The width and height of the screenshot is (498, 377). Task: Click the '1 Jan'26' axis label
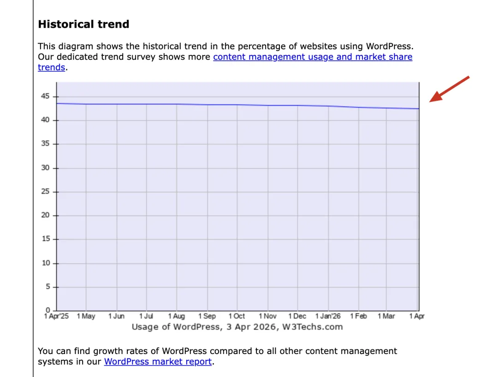coord(328,316)
